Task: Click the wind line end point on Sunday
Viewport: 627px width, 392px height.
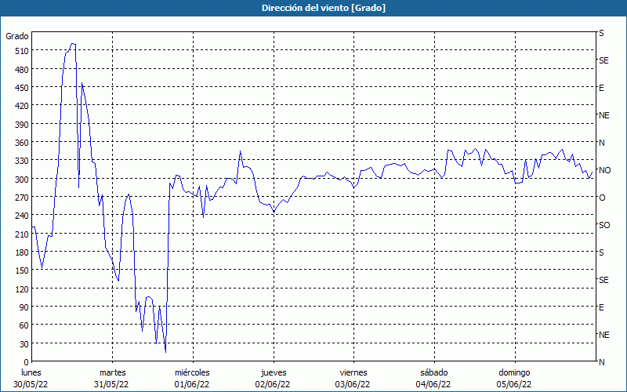Action: tap(593, 172)
